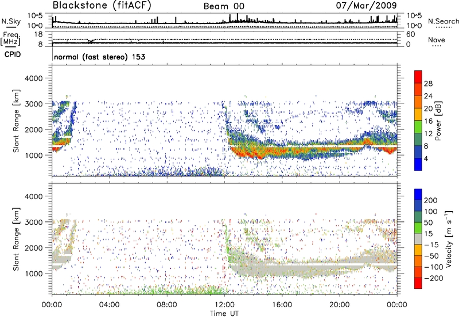
Task: Click the '3000' tick on velocity panel
Action: 34,222
